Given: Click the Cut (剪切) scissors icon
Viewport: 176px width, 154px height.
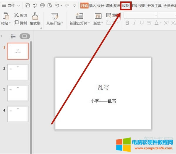Looking at the screenshot, I should pyautogui.click(x=16, y=16).
